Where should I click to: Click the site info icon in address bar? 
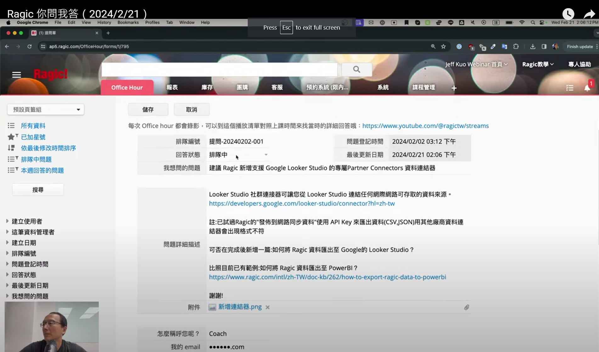(x=43, y=47)
